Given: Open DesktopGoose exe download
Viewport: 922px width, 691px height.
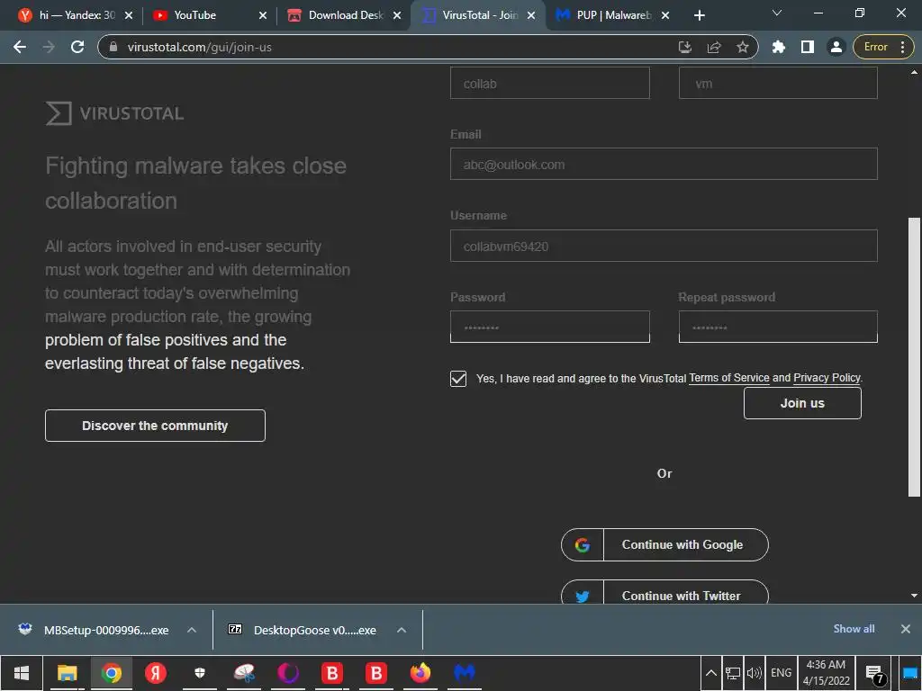Looking at the screenshot, I should tap(303, 630).
